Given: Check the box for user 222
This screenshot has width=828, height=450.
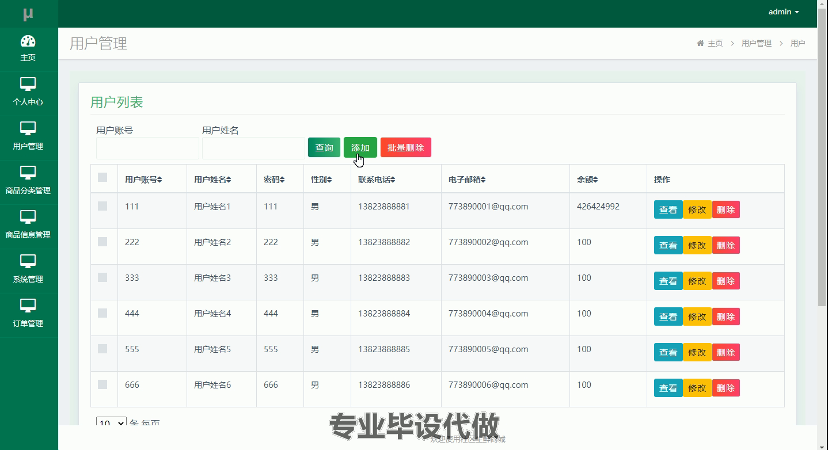Looking at the screenshot, I should pyautogui.click(x=102, y=242).
